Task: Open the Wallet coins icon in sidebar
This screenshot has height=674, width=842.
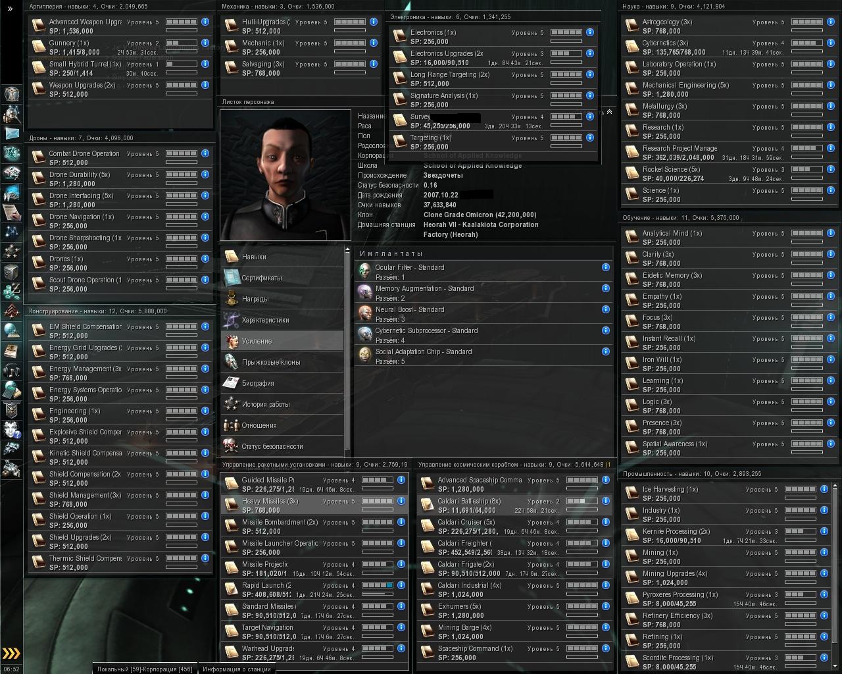Action: coord(12,292)
